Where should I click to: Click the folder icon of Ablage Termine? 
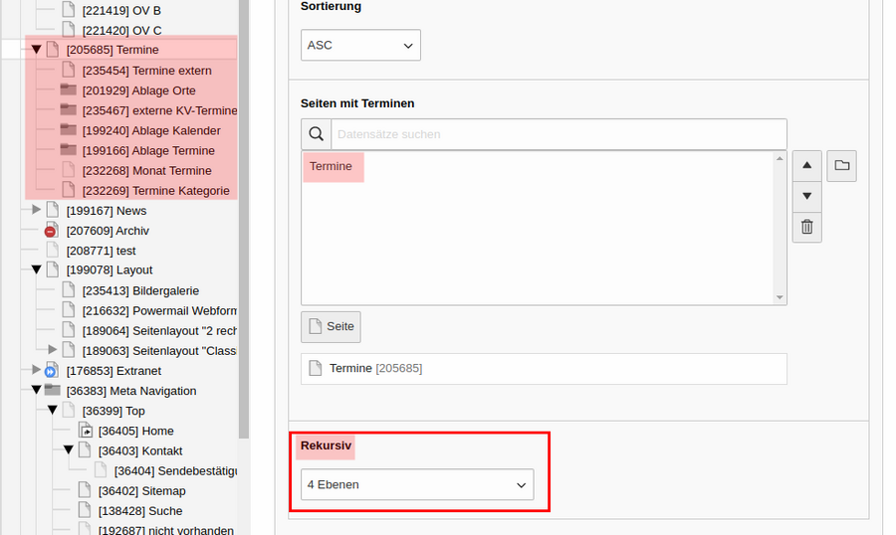pyautogui.click(x=69, y=149)
